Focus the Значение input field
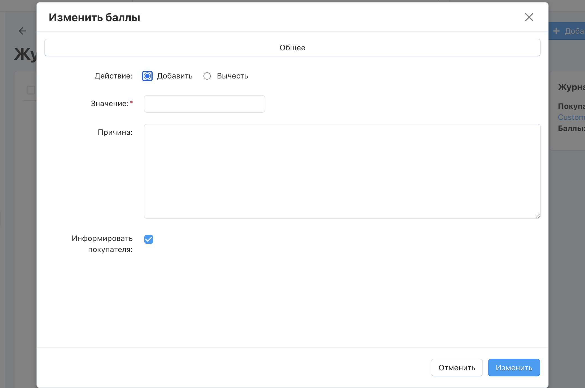The image size is (585, 388). pos(204,104)
